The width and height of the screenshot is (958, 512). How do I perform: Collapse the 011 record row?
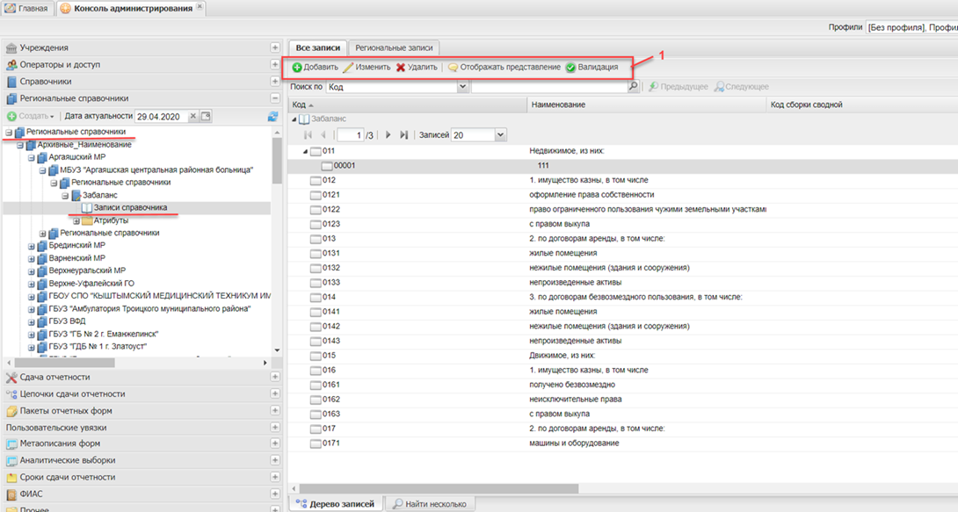tap(306, 151)
